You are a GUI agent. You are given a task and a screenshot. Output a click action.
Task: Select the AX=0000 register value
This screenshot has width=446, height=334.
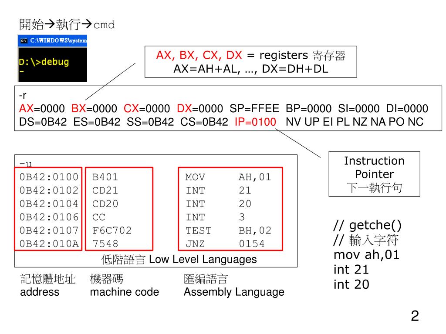tap(42, 108)
